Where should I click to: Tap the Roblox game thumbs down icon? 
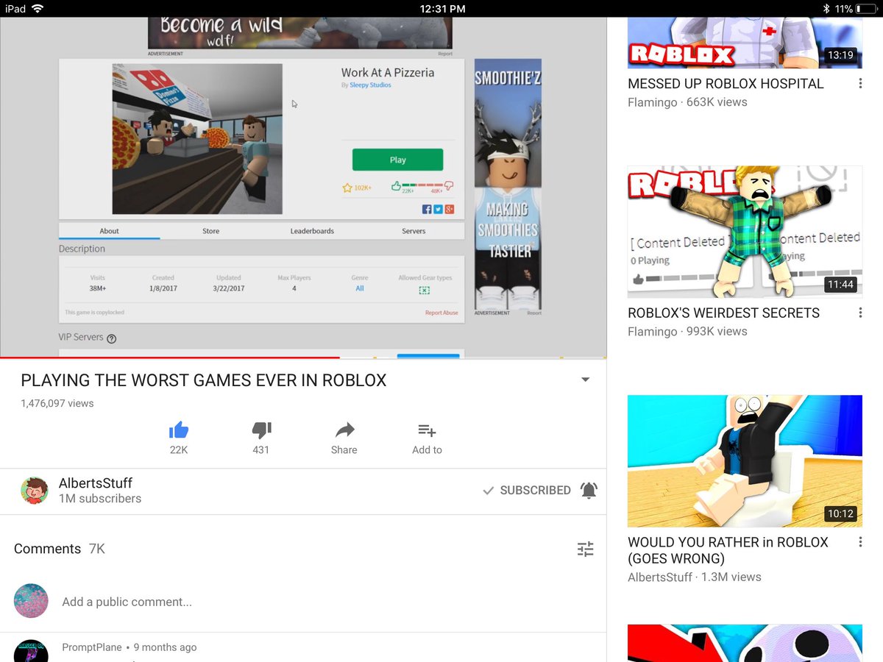point(449,186)
